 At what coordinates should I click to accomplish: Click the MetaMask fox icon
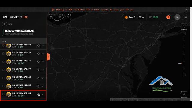pyautogui.click(x=126, y=17)
